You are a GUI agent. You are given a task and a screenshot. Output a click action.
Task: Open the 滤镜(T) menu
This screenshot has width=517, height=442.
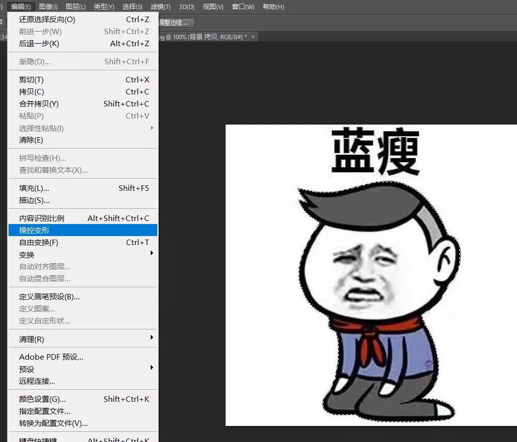pyautogui.click(x=161, y=7)
